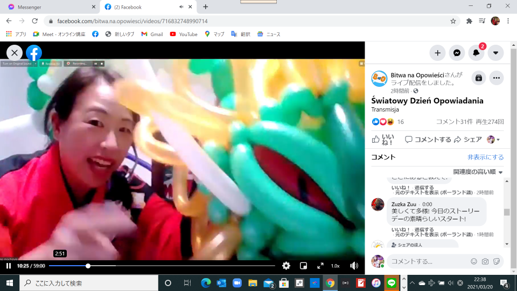
Task: Click コメントする comment button
Action: (x=428, y=140)
